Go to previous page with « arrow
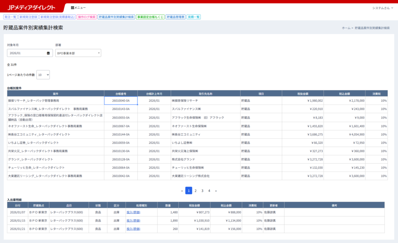The width and height of the screenshot is (398, 243). coord(182,191)
